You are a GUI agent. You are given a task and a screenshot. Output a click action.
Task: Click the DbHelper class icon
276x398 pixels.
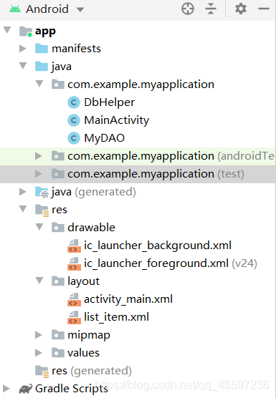coord(74,102)
